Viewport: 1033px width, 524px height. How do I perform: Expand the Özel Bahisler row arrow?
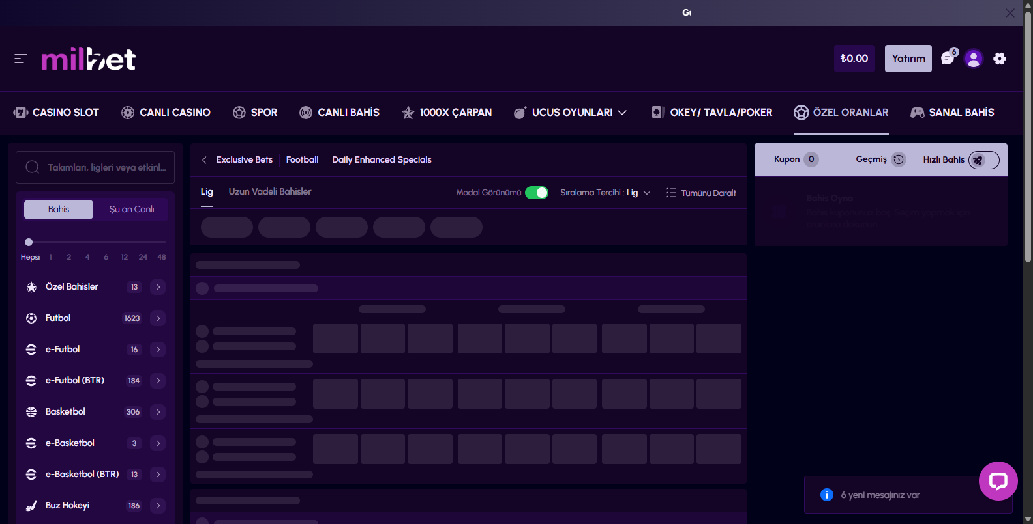click(x=158, y=287)
